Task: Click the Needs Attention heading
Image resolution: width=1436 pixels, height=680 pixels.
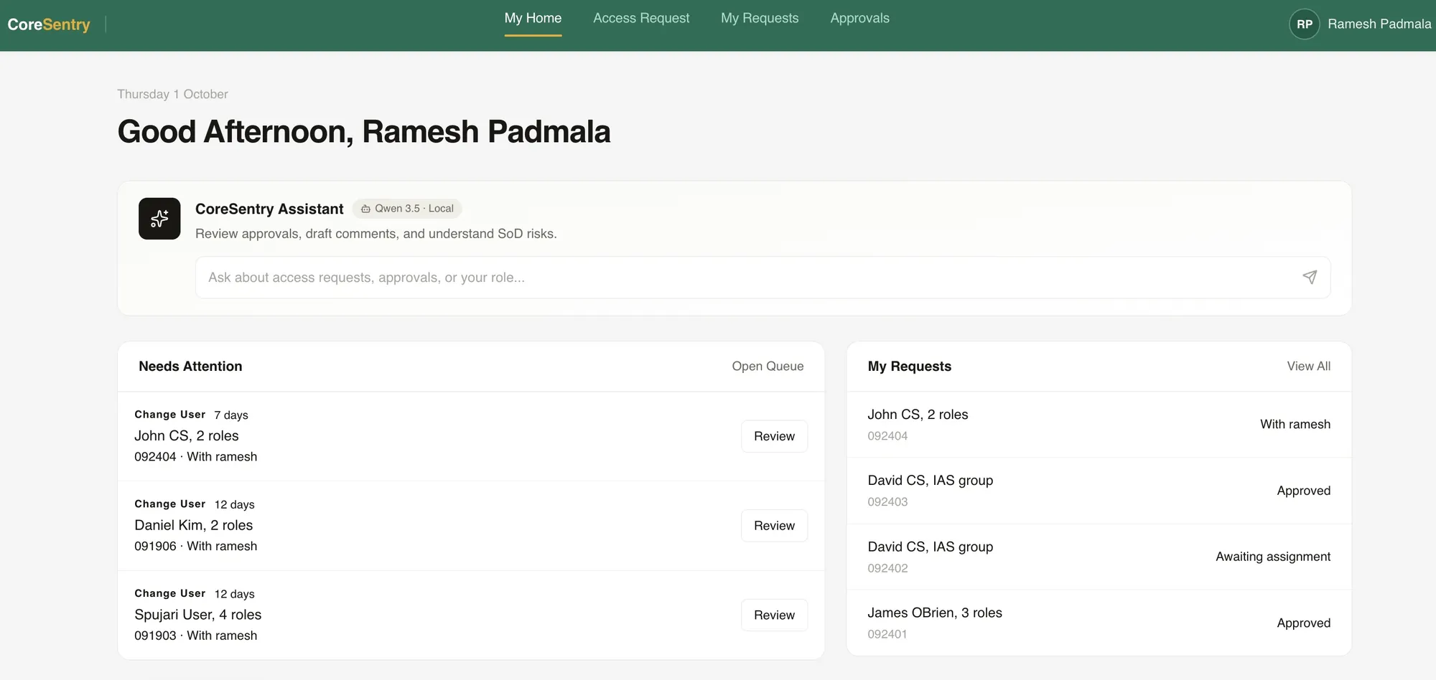Action: pos(190,366)
